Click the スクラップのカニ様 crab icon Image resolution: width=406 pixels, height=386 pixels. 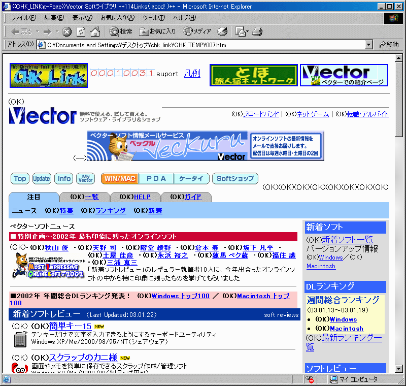[20, 368]
